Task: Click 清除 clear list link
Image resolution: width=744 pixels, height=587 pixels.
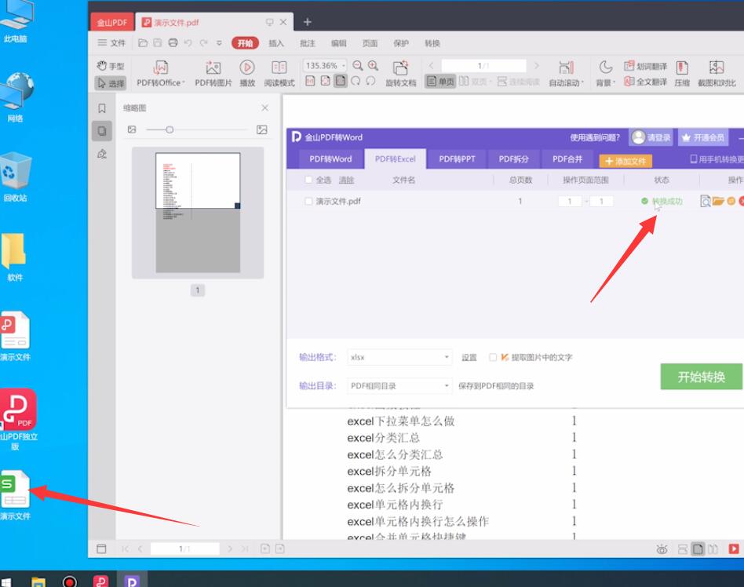Action: click(x=346, y=180)
